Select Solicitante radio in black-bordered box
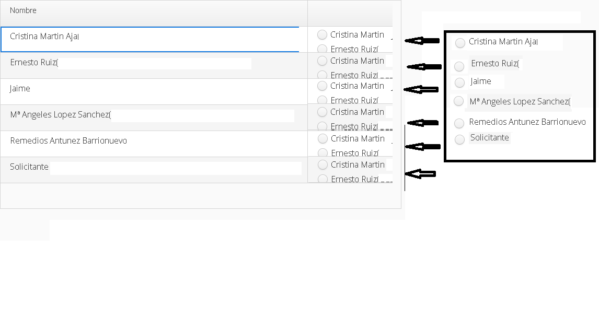This screenshot has height=319, width=599. (460, 139)
